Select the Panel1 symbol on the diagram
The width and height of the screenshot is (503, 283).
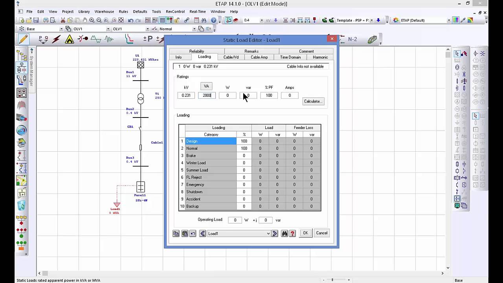click(140, 187)
